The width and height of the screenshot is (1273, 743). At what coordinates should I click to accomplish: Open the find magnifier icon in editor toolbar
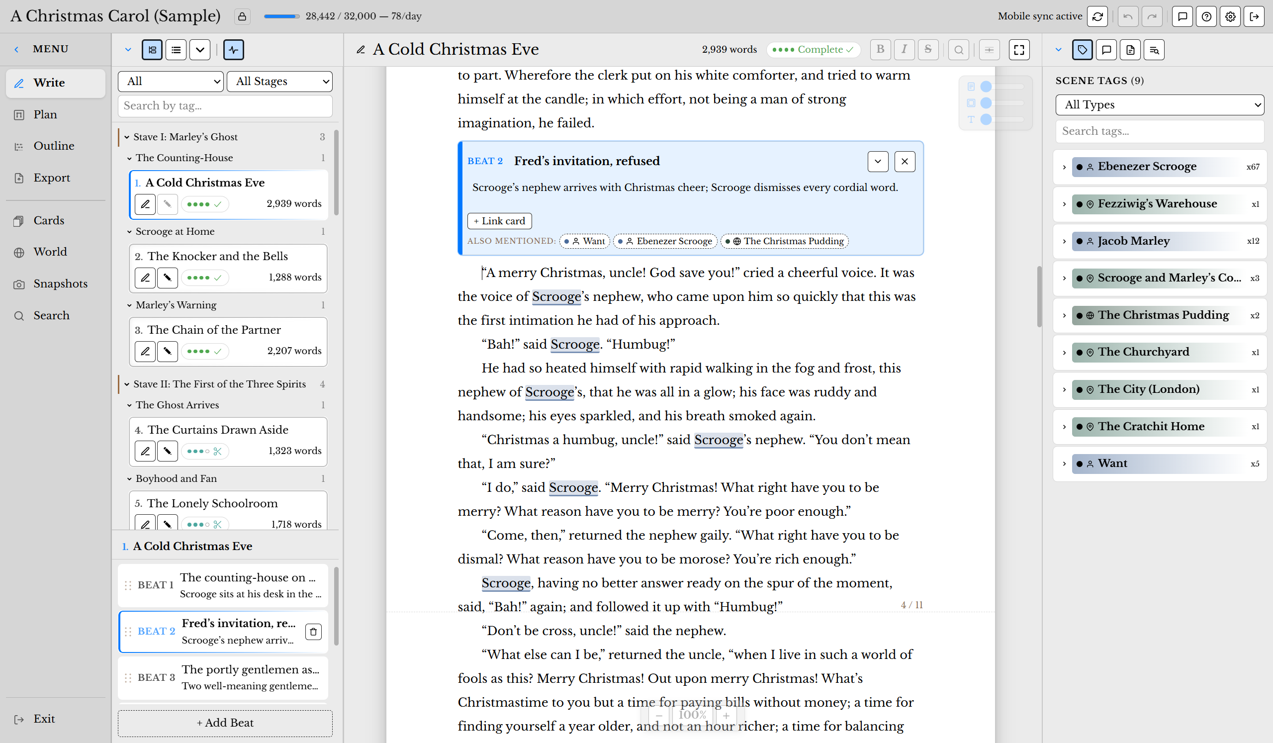click(x=959, y=50)
